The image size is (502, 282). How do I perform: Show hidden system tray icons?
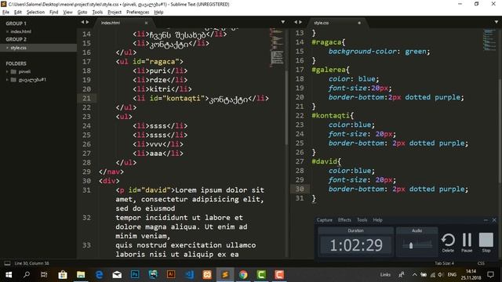(415, 275)
